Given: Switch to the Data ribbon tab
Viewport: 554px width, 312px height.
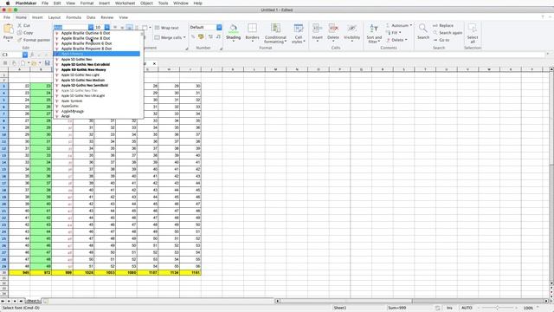Looking at the screenshot, I should (91, 17).
